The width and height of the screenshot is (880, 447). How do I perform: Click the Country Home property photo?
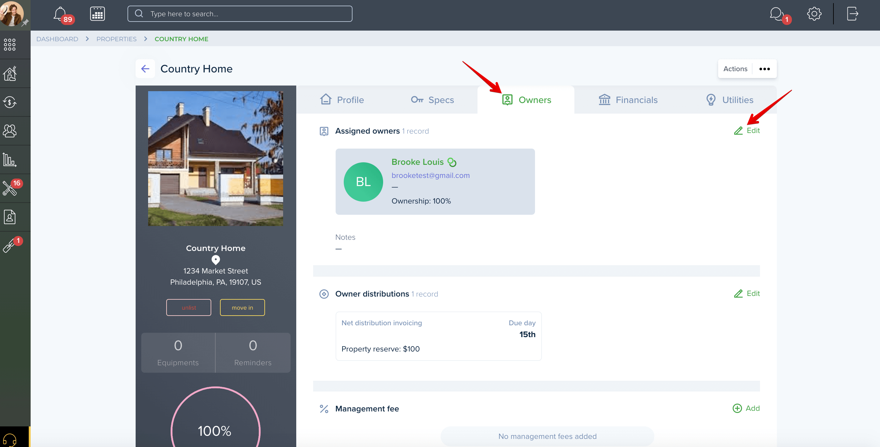tap(216, 158)
